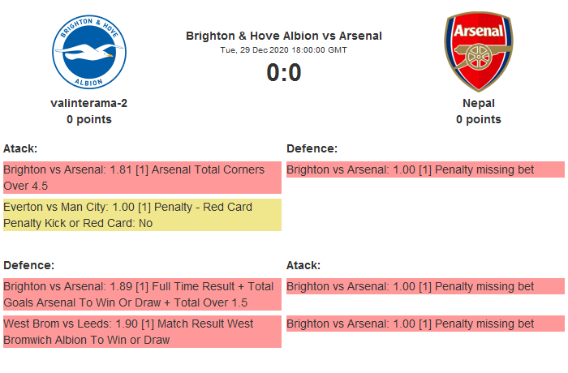568x373 pixels.
Task: Click the Brighton & Hove Albion club crest
Action: click(89, 51)
